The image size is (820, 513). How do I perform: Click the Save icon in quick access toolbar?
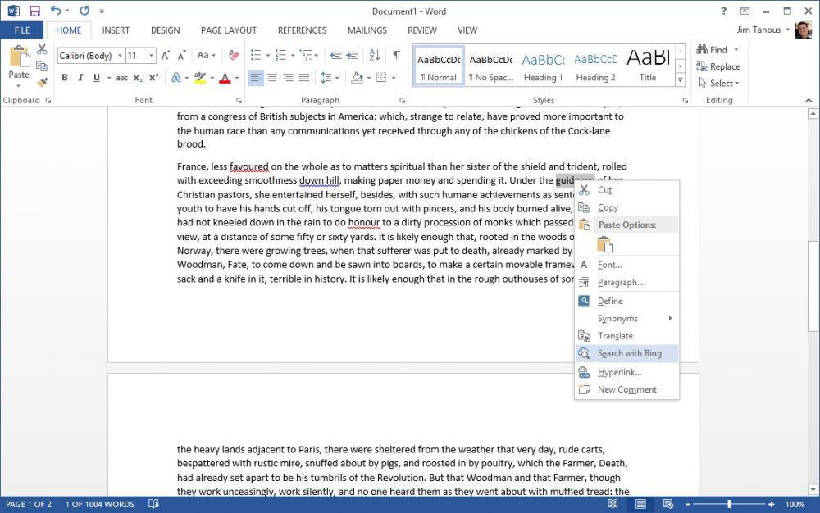(x=34, y=11)
